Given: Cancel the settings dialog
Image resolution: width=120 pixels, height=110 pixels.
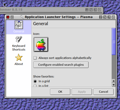Looking at the screenshot, I should (104, 92).
